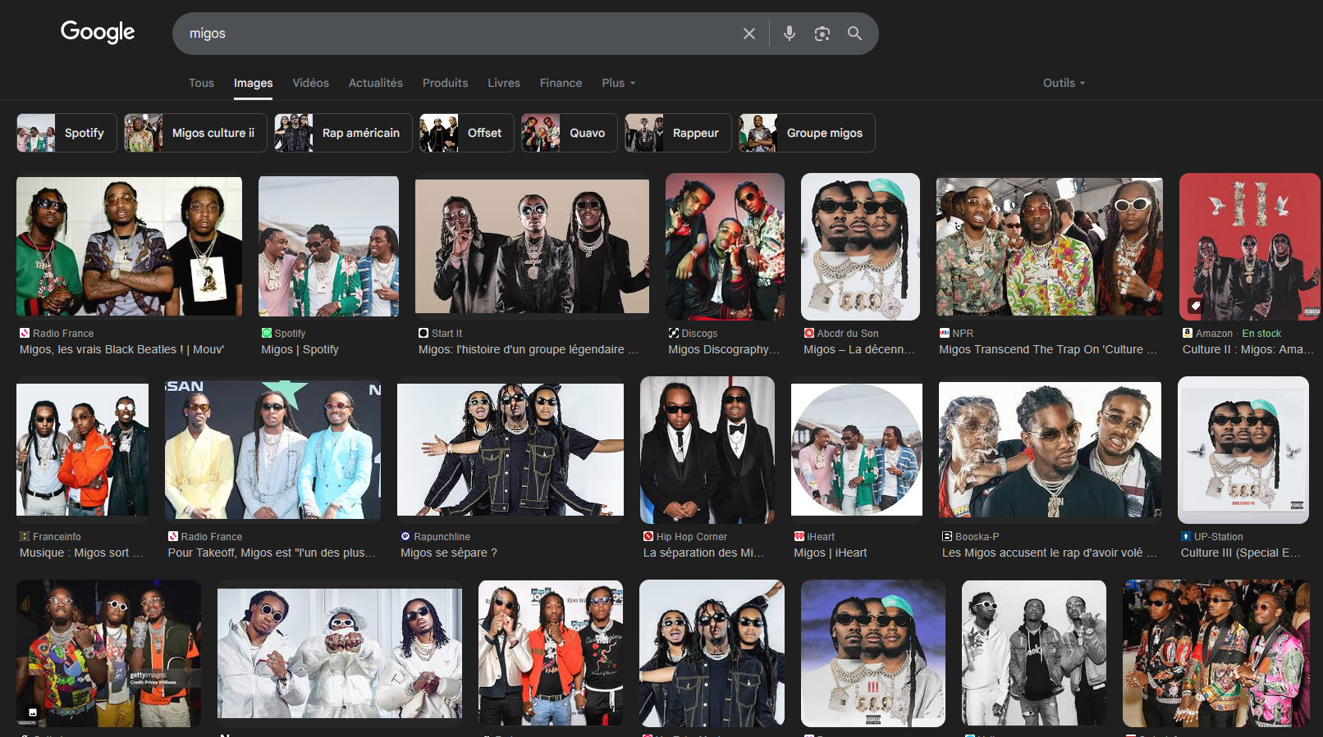Apply the Rap américain filter chip
The height and width of the screenshot is (737, 1323).
tap(343, 133)
